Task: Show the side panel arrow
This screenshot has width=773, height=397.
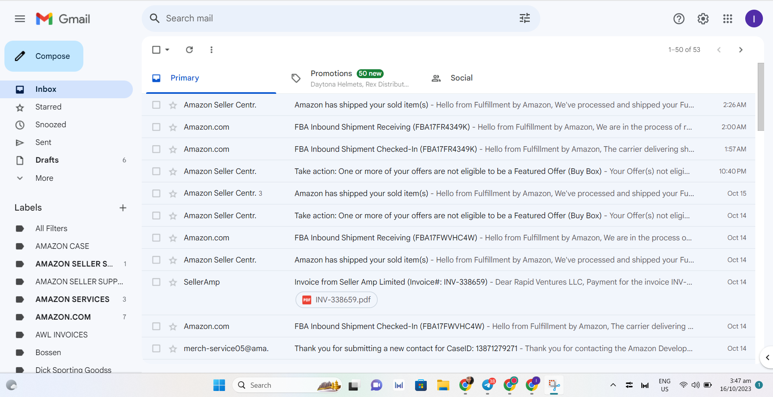Action: pos(767,358)
